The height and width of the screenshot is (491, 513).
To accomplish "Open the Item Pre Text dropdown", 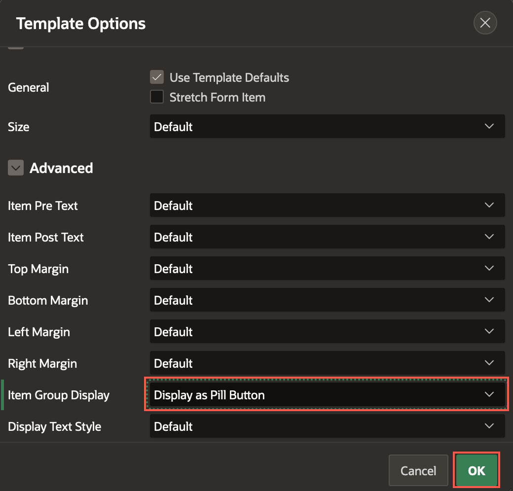I will click(x=327, y=206).
